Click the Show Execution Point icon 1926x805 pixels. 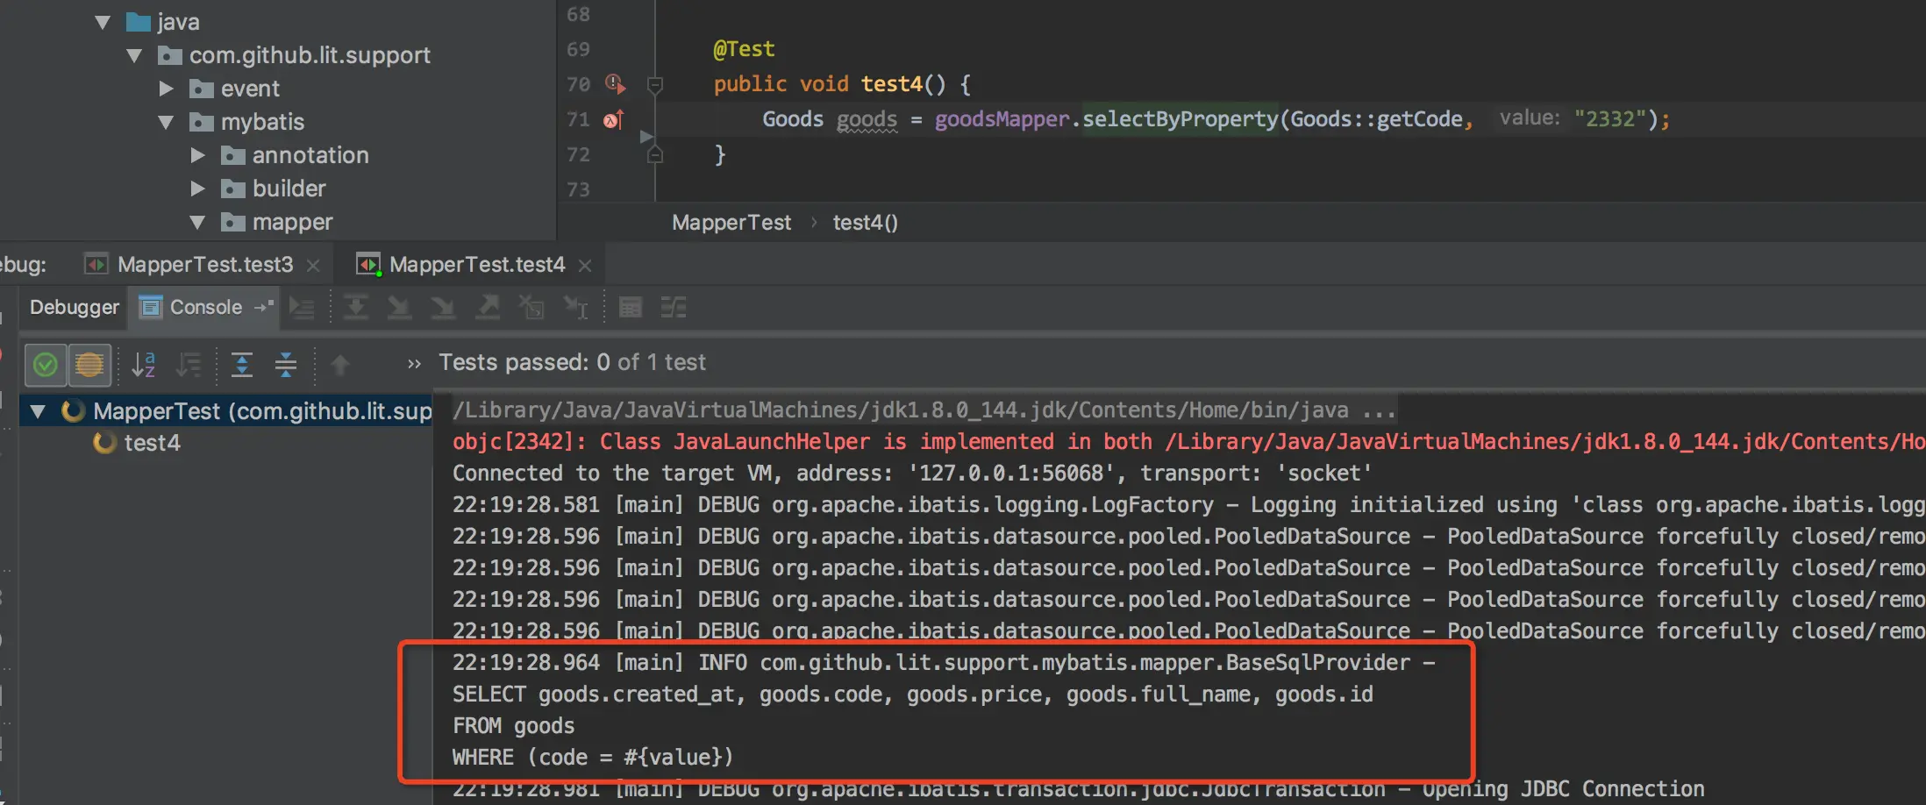(x=303, y=308)
